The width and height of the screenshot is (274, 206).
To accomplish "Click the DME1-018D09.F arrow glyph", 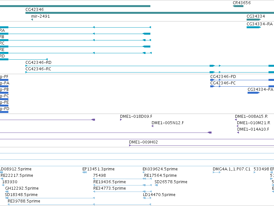I will [x=121, y=120].
